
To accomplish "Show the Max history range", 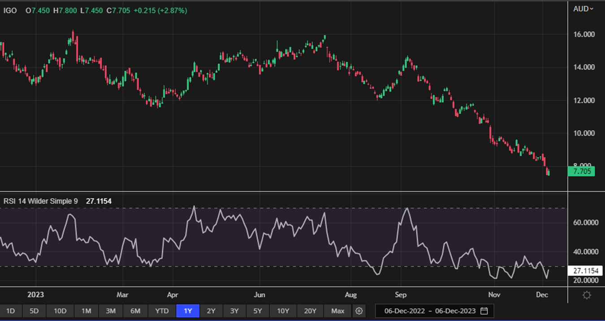I will click(x=337, y=311).
